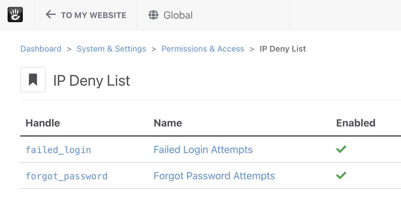Image resolution: width=401 pixels, height=215 pixels.
Task: Expand the Permissions & Access breadcrumb section
Action: pyautogui.click(x=203, y=49)
